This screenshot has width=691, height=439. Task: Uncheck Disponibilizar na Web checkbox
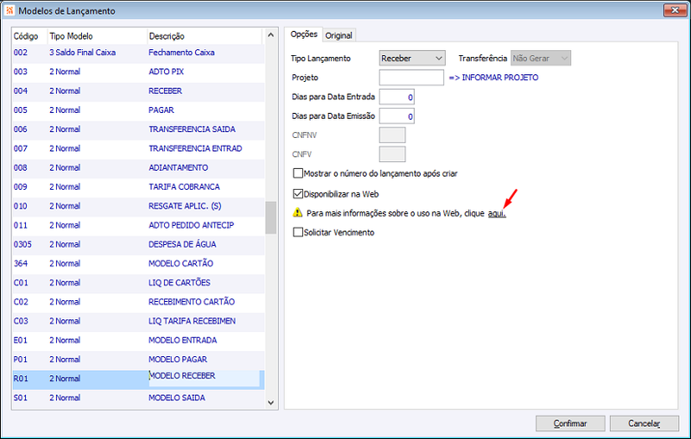(298, 194)
